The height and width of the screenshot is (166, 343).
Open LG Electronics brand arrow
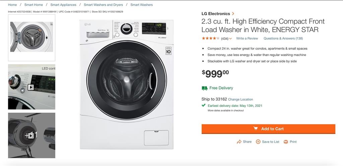tap(233, 14)
